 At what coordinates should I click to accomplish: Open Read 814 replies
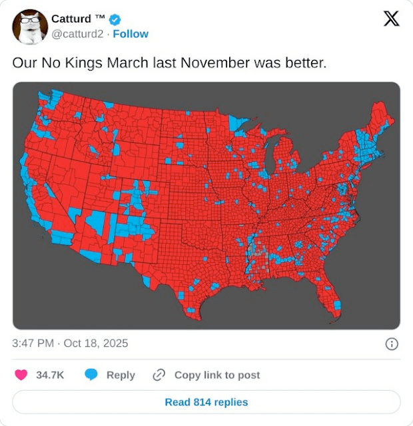click(x=206, y=402)
